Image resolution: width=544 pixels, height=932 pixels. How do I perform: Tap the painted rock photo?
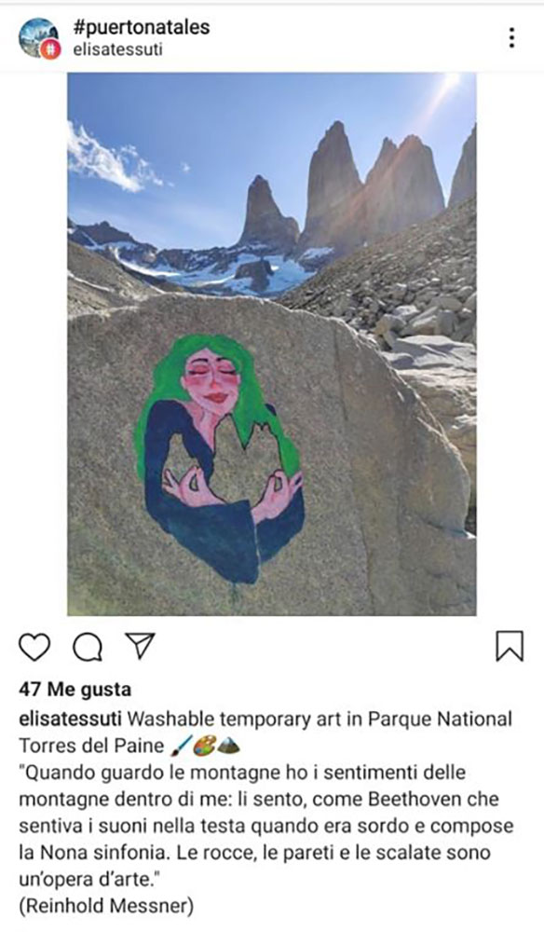pyautogui.click(x=271, y=344)
